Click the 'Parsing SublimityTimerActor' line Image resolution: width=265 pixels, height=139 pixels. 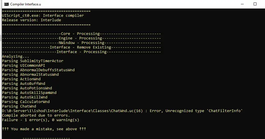coord(33,61)
